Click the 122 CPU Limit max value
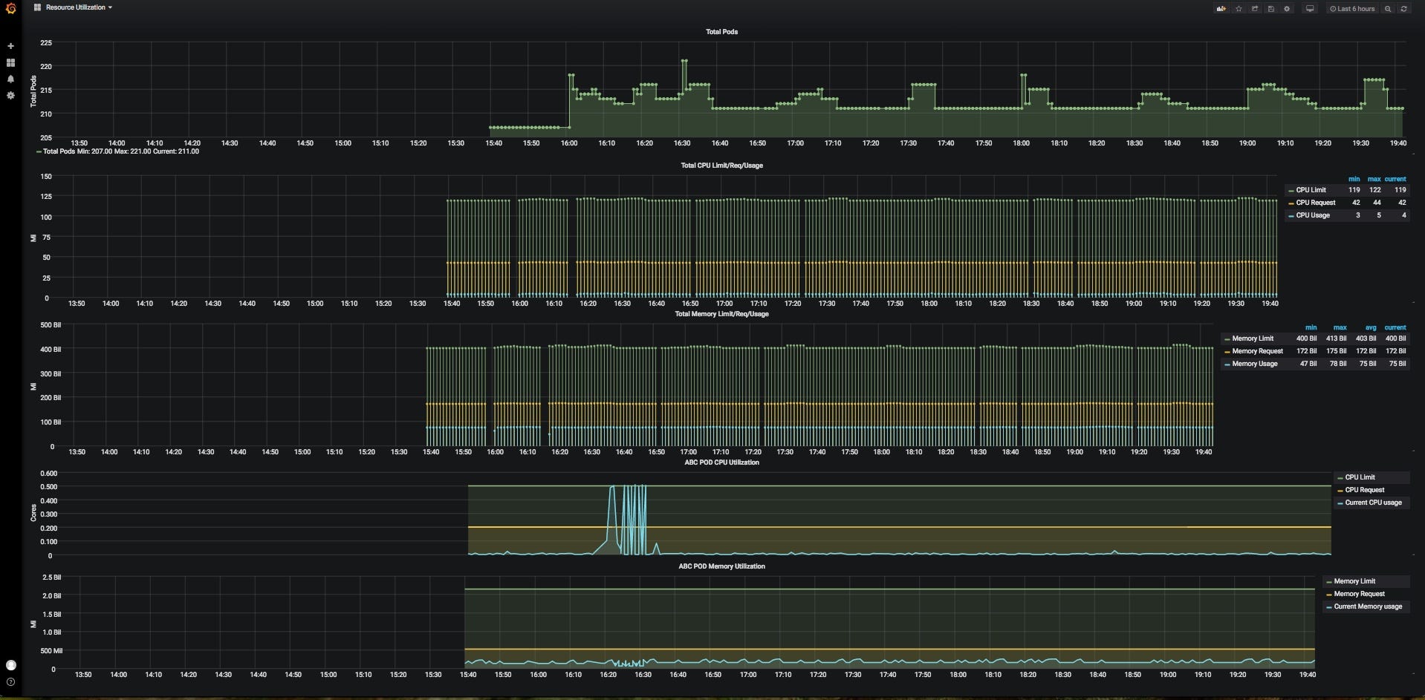Viewport: 1425px width, 700px height. (1375, 190)
